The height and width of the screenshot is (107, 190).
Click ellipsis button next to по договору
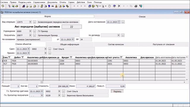tap(123, 35)
